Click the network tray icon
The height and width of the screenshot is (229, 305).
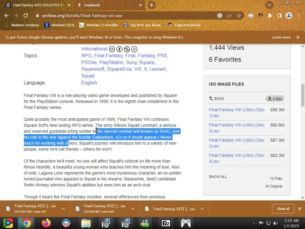(268, 223)
